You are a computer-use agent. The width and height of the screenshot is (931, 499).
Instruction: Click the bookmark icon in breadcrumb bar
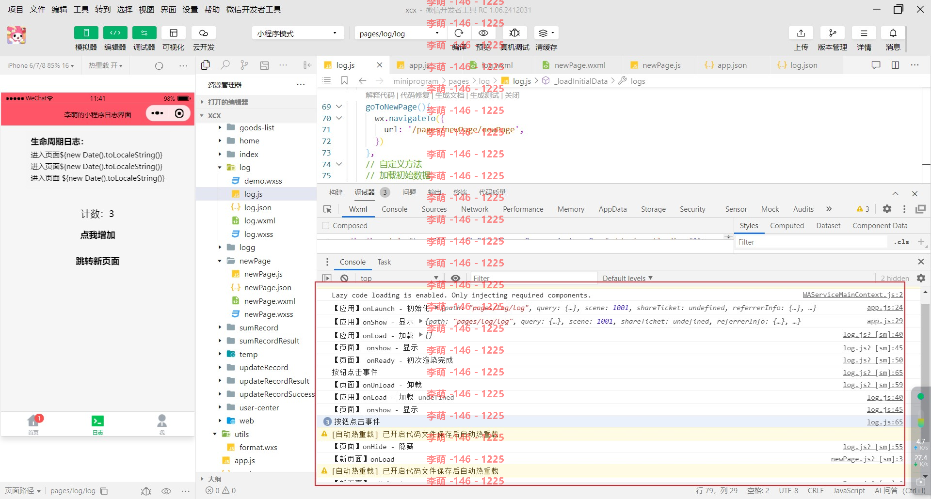click(344, 80)
